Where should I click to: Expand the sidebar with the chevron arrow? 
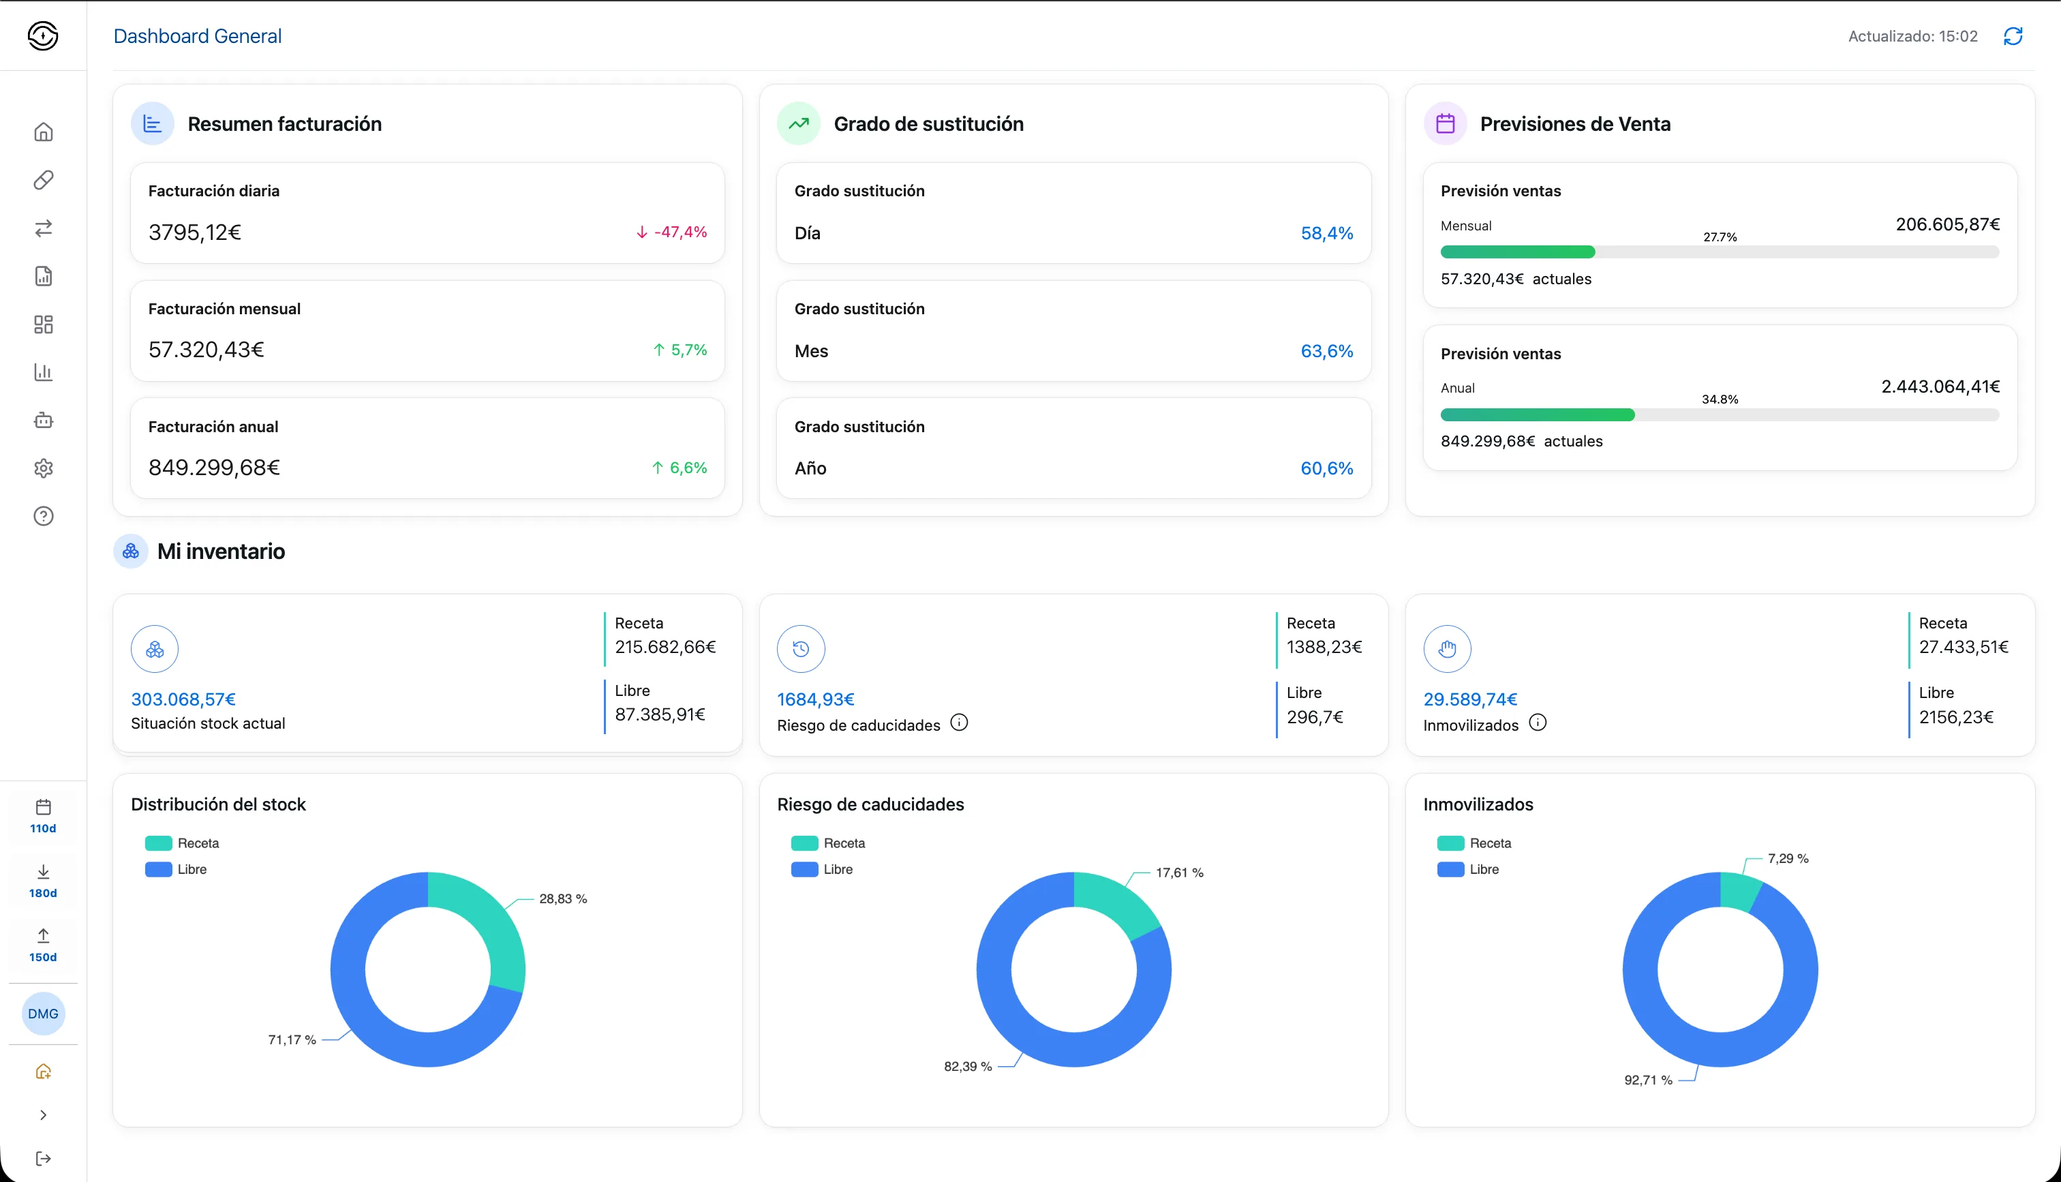tap(44, 1115)
